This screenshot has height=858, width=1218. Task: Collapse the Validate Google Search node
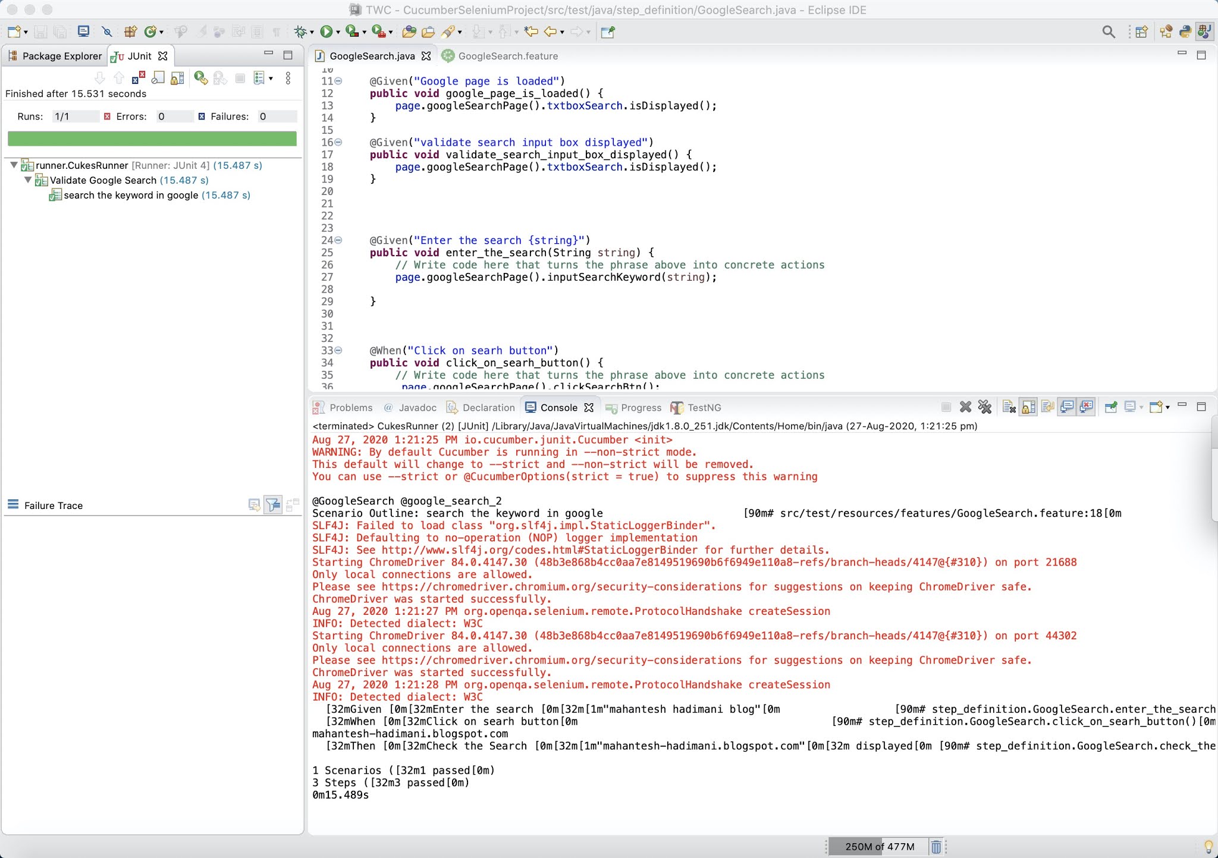28,180
